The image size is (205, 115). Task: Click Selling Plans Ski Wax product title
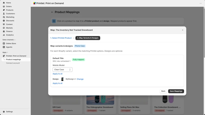(x=130, y=107)
